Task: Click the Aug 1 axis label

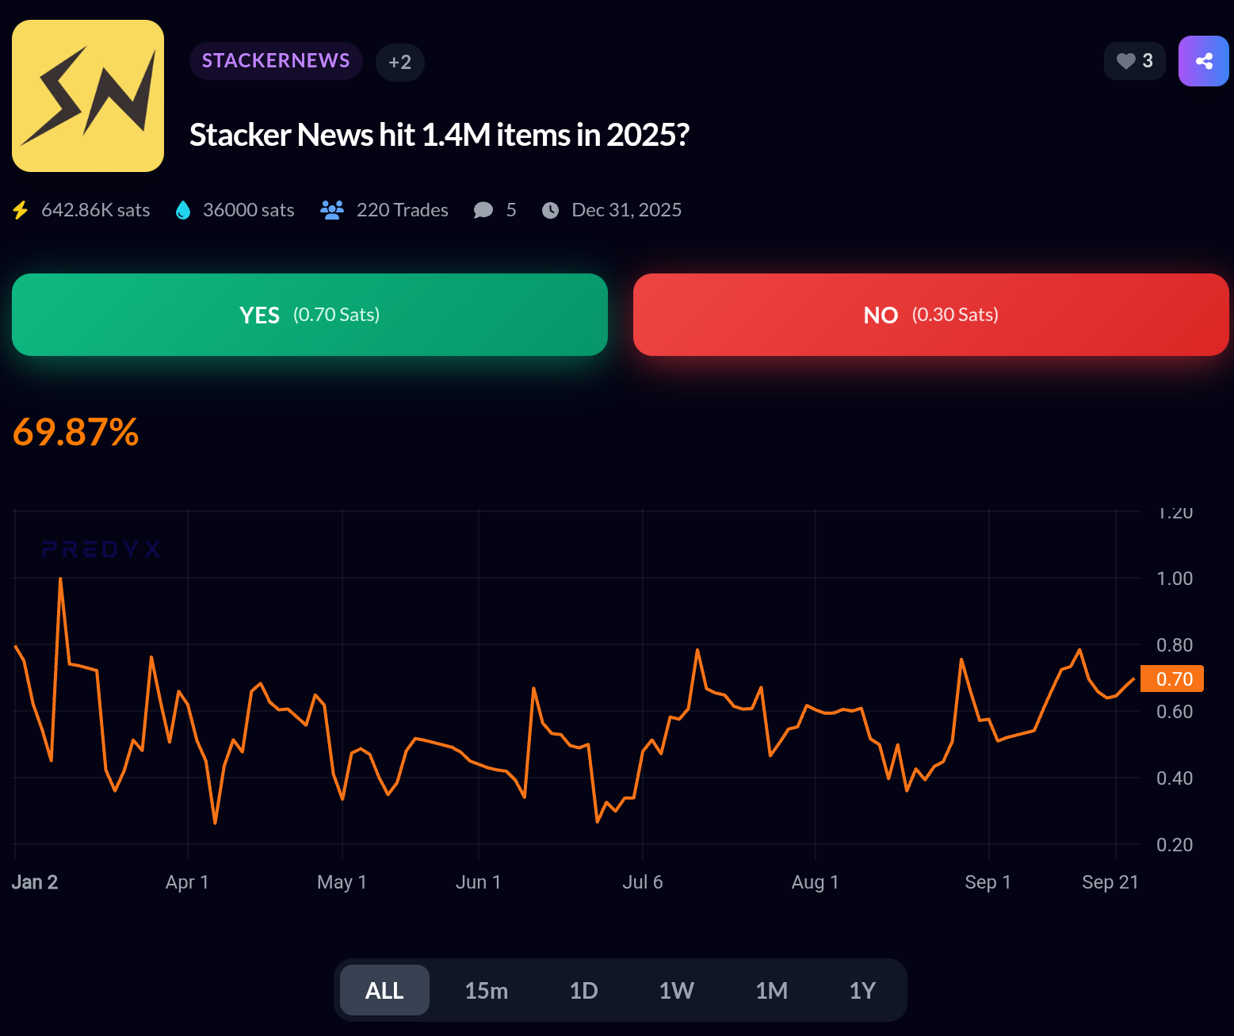Action: point(816,882)
